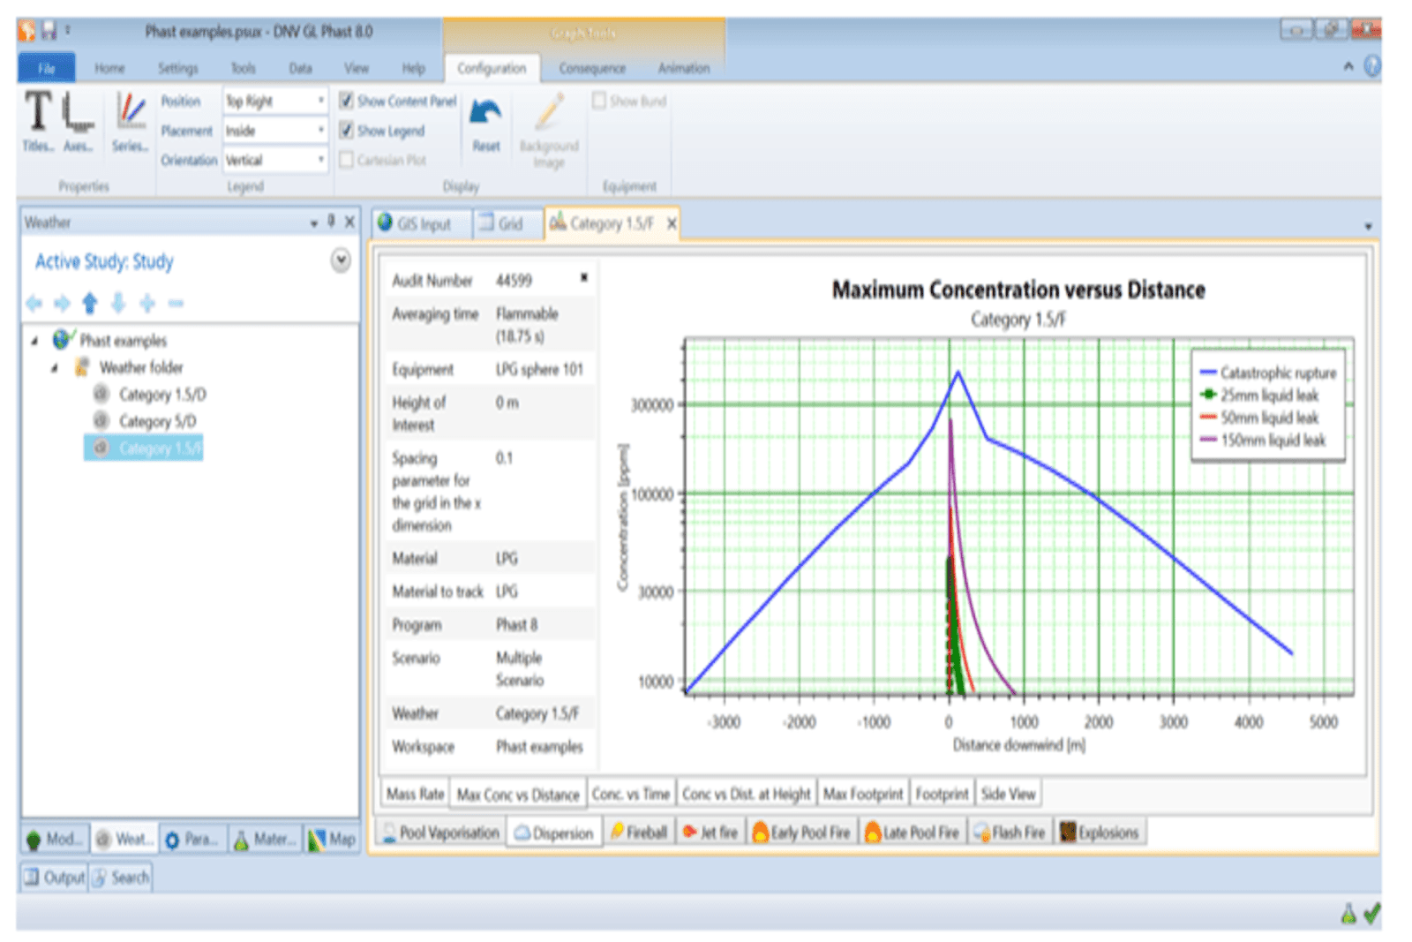The height and width of the screenshot is (942, 1412).
Task: Open the Jet fire results tab
Action: pyautogui.click(x=710, y=833)
